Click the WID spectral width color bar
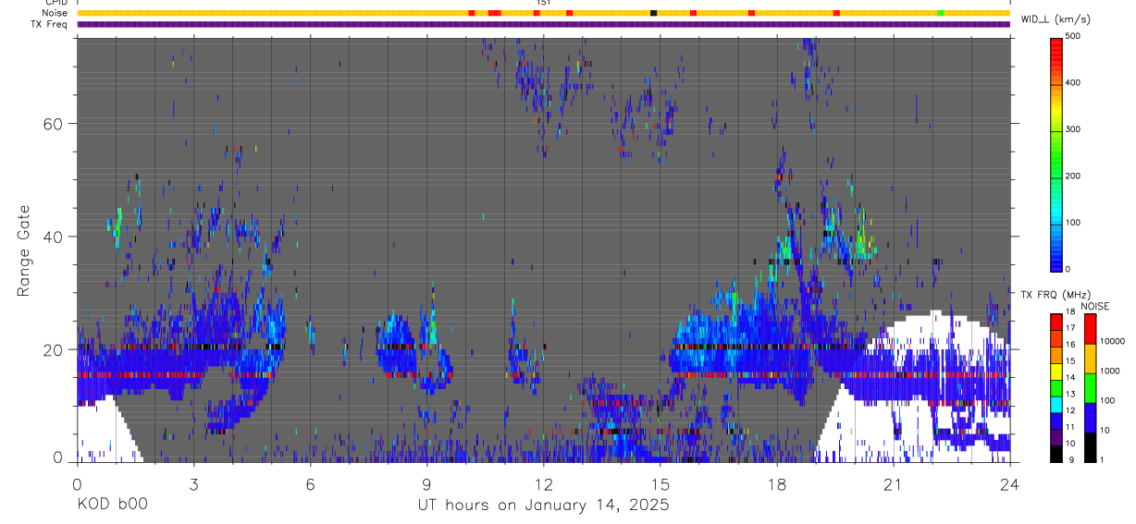 [1056, 153]
